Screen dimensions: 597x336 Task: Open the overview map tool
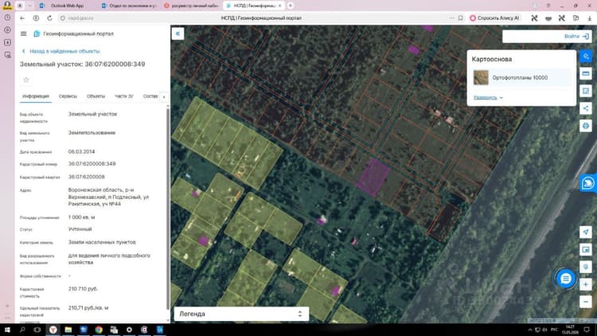(x=586, y=249)
